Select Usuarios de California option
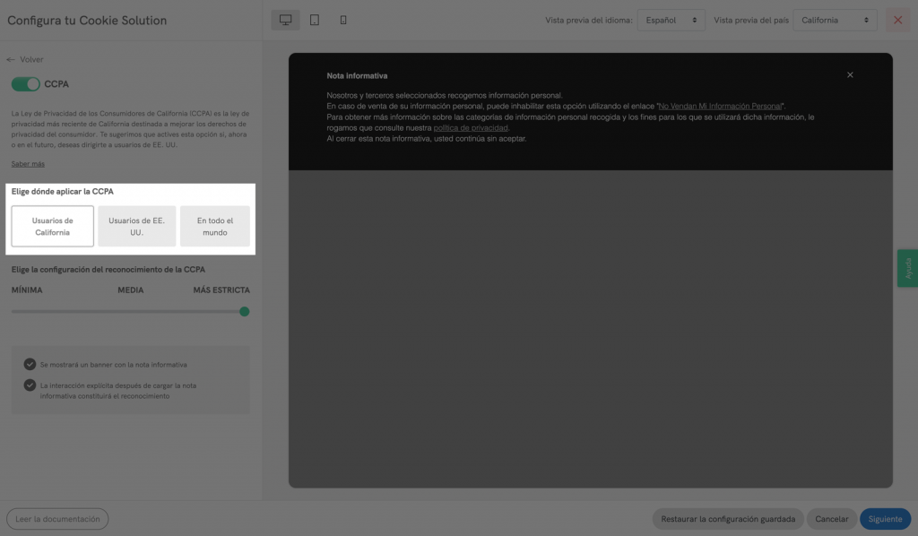The width and height of the screenshot is (918, 536). (53, 226)
